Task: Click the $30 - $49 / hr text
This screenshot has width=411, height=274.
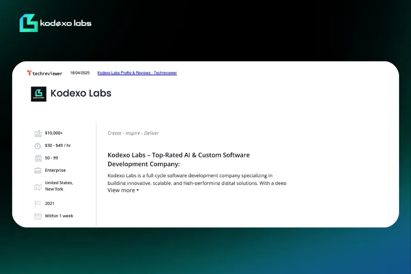Action: (x=58, y=145)
